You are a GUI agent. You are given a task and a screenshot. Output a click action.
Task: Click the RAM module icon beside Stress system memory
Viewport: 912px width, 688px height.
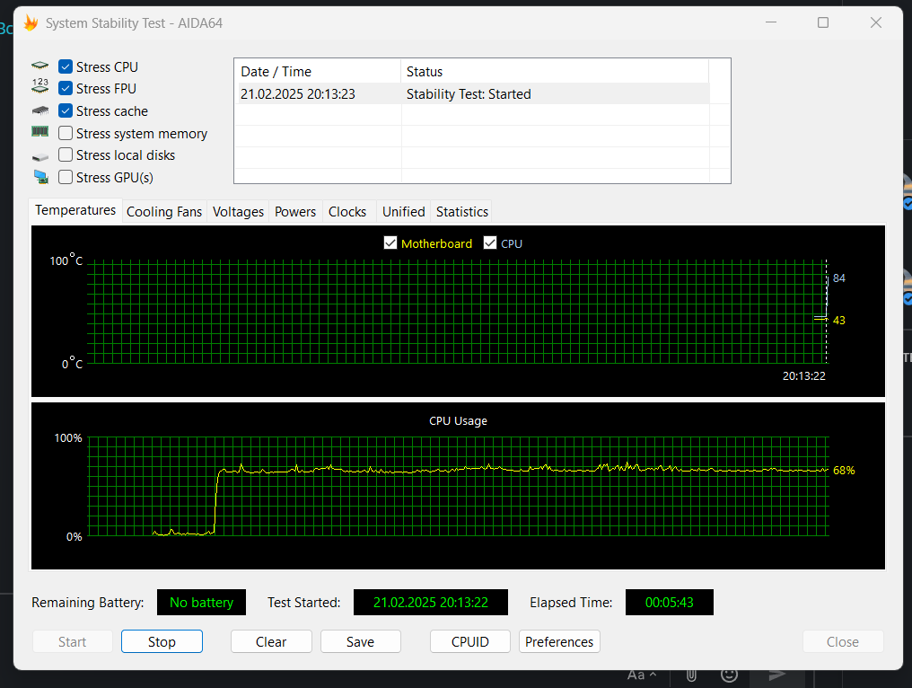click(x=39, y=131)
